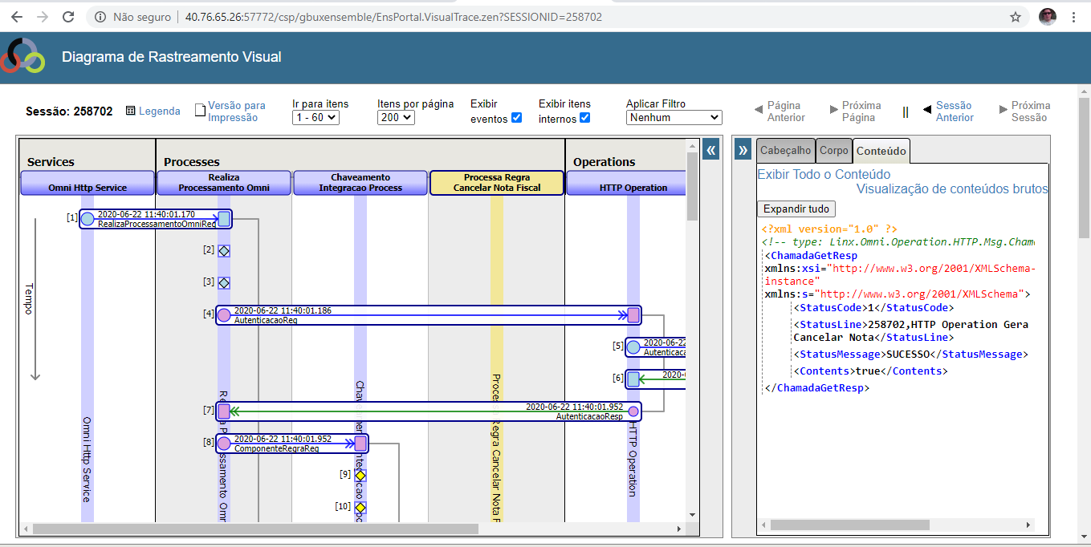Switch to the Corpo tab
1091x547 pixels.
click(x=833, y=151)
